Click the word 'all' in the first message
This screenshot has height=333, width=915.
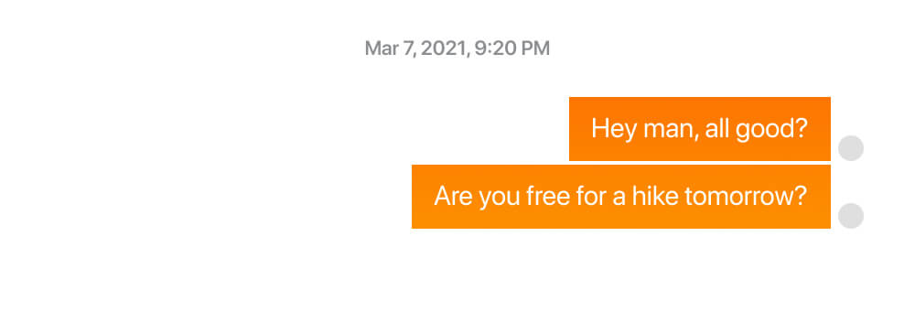[716, 129]
